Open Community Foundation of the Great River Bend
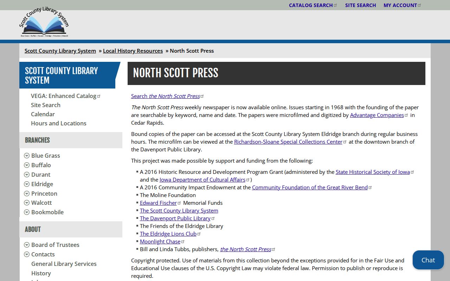This screenshot has width=450, height=281. [312, 187]
